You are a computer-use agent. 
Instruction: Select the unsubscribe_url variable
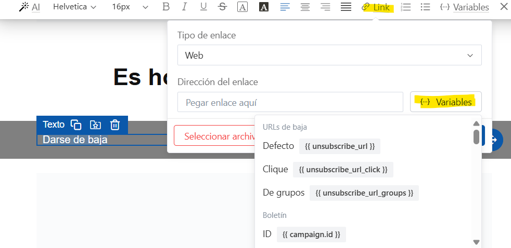[340, 146]
